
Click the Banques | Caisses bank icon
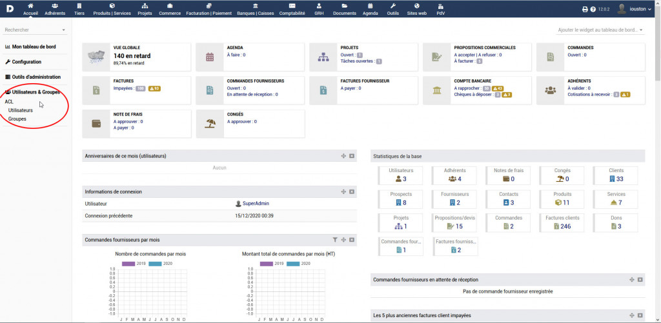(x=256, y=6)
